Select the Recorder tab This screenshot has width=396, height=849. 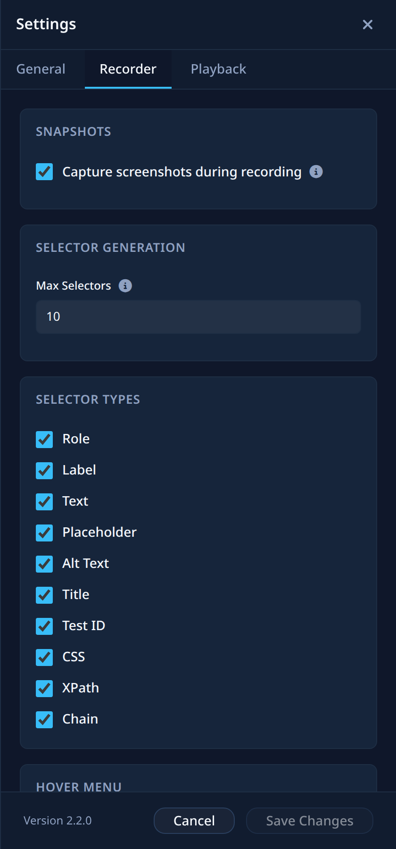coord(128,69)
